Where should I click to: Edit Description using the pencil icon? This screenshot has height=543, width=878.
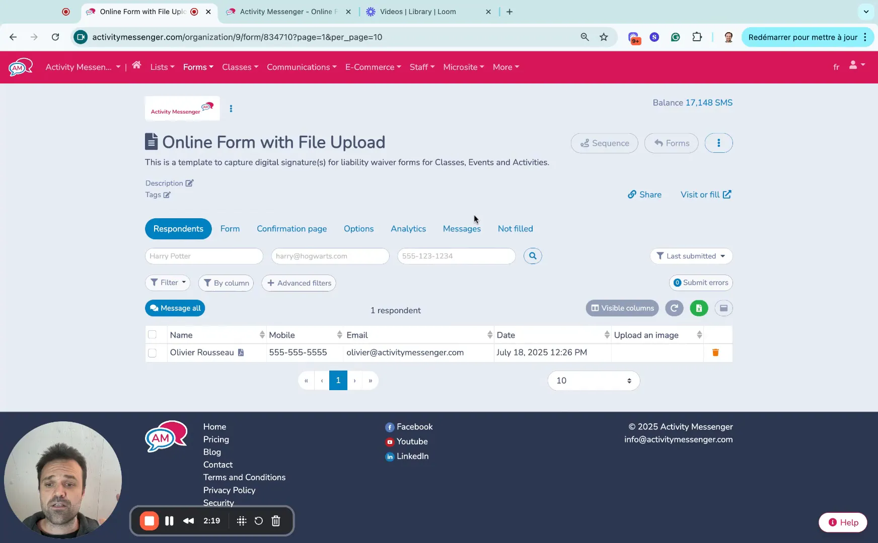[x=189, y=183]
